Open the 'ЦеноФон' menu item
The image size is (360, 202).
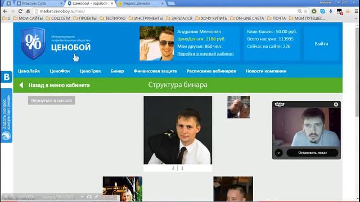[x=60, y=71]
